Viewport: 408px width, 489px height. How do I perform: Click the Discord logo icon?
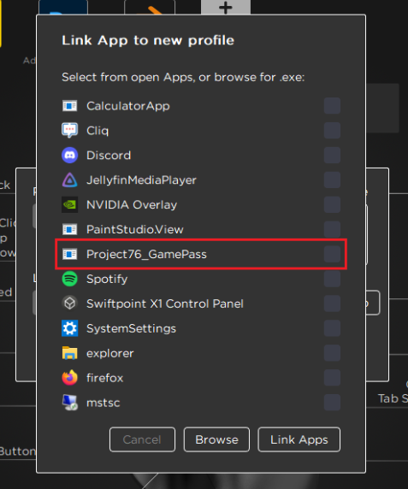pyautogui.click(x=69, y=156)
